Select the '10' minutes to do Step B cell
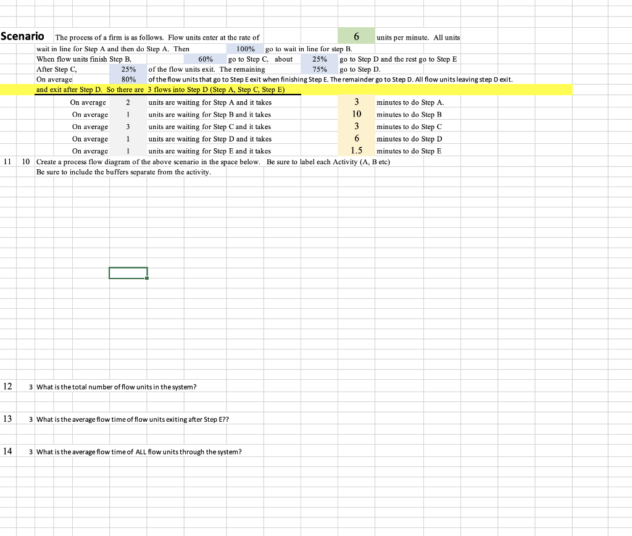Screen dimensions: 632x536 click(x=356, y=114)
